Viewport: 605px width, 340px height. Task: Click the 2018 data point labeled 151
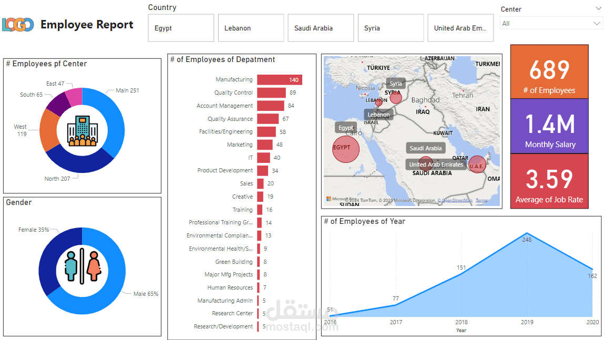(462, 274)
